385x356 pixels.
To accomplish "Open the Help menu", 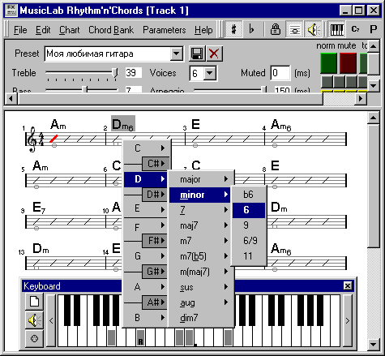I will pyautogui.click(x=203, y=30).
